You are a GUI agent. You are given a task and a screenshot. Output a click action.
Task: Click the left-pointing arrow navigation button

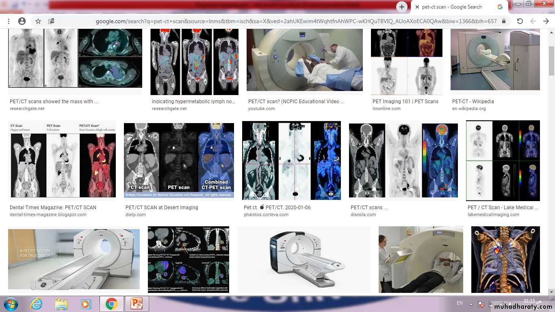pyautogui.click(x=533, y=21)
